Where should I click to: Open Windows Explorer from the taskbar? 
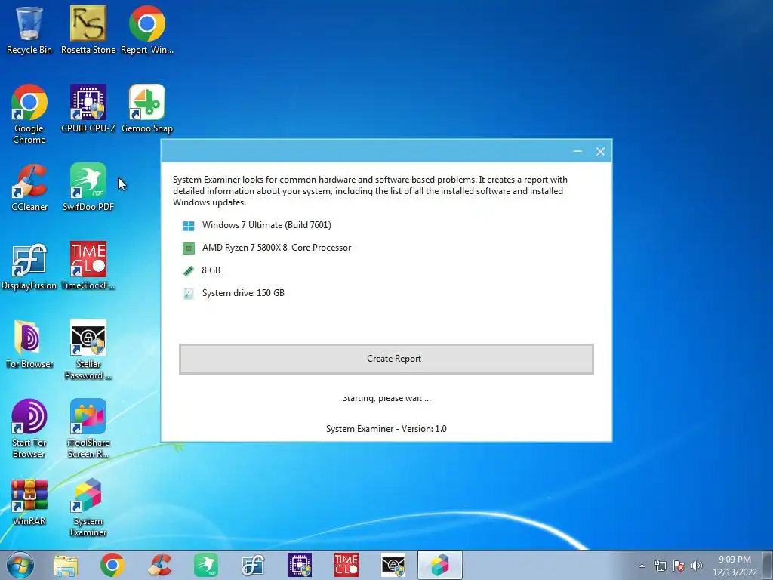66,565
